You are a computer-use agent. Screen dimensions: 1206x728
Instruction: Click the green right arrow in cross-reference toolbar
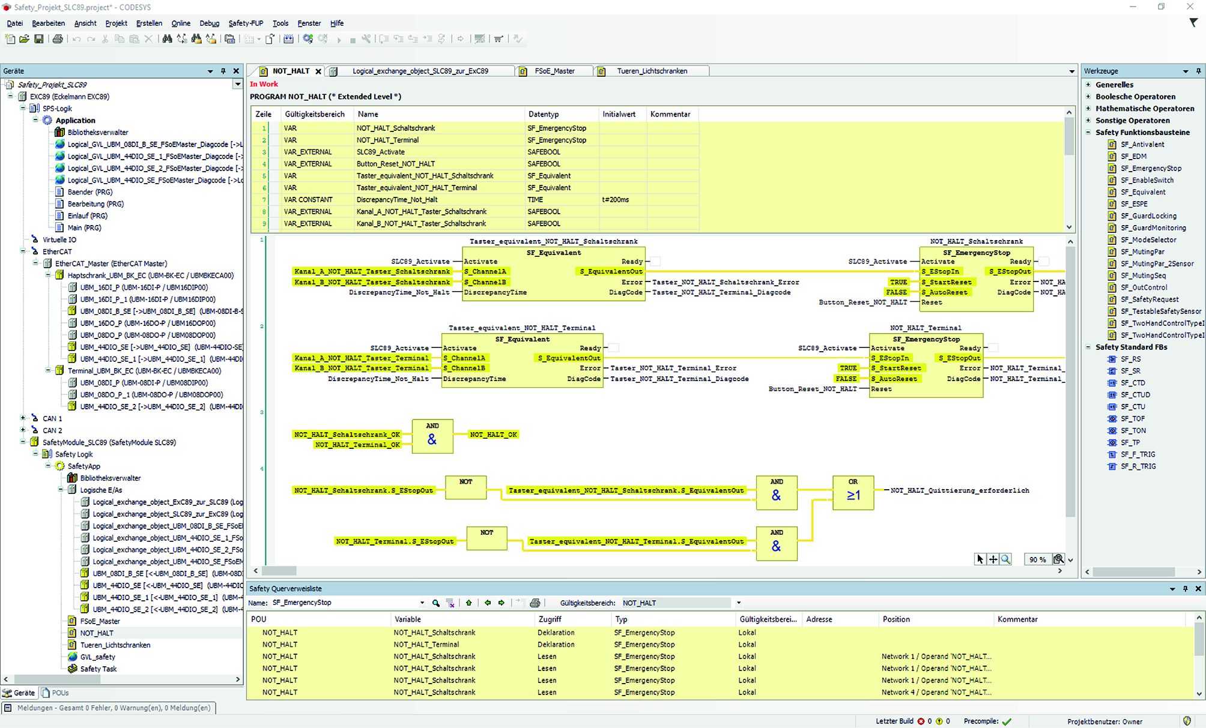point(501,603)
